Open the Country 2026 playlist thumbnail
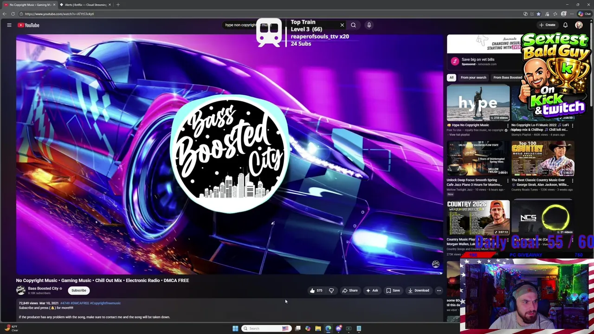 478,218
